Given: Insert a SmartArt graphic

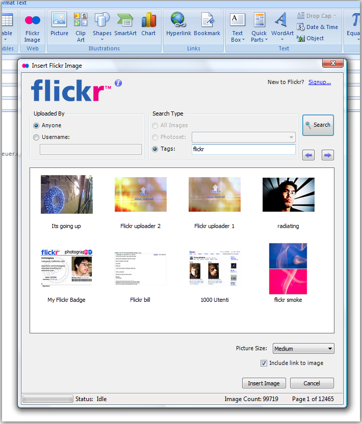Looking at the screenshot, I should pyautogui.click(x=125, y=24).
